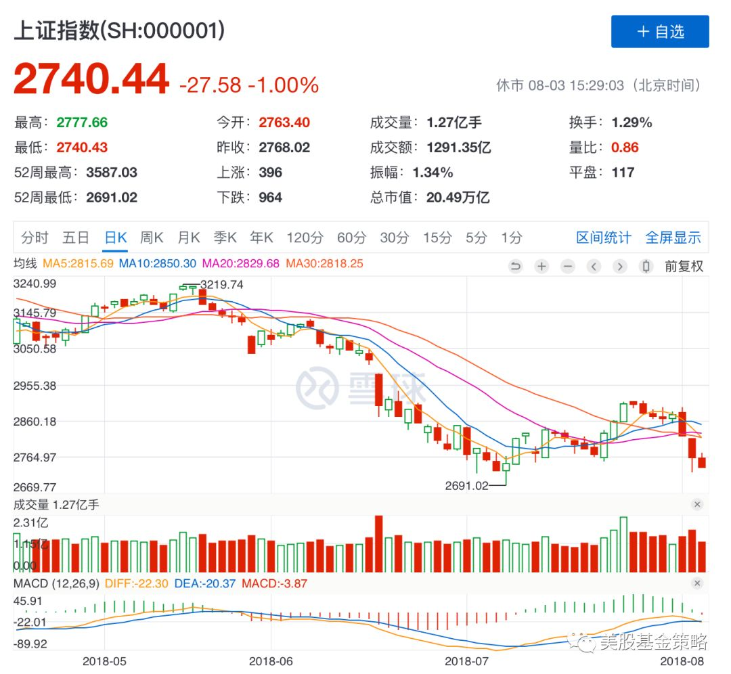Viewport: 731px width, 674px height.
Task: Select the 季K chart tab
Action: tap(225, 238)
